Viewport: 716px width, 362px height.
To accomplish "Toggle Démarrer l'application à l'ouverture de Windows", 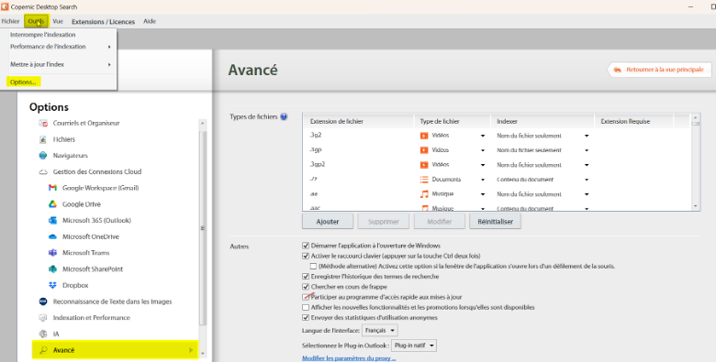I will [x=306, y=246].
